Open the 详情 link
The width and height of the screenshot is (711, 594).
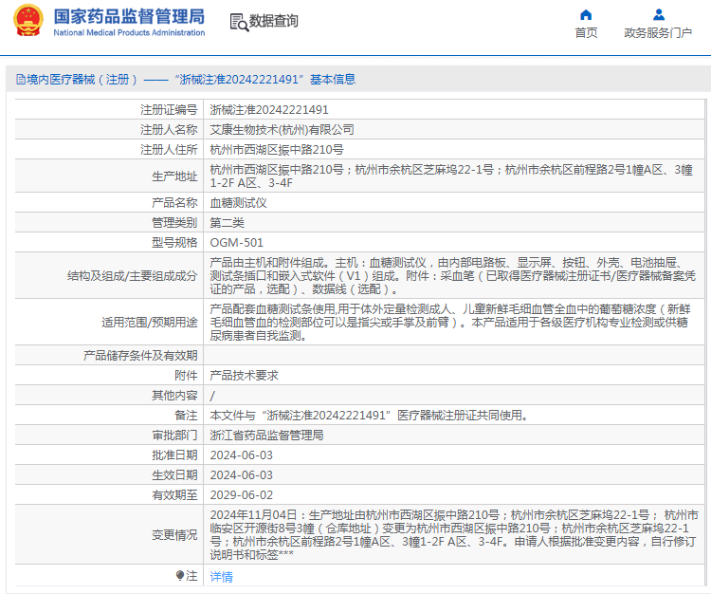click(221, 577)
